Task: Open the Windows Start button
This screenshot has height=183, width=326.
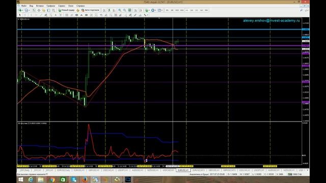Action: click(x=21, y=179)
